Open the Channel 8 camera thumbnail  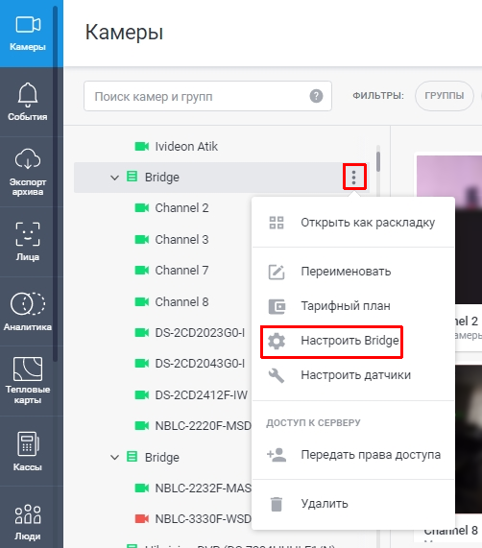(469, 439)
